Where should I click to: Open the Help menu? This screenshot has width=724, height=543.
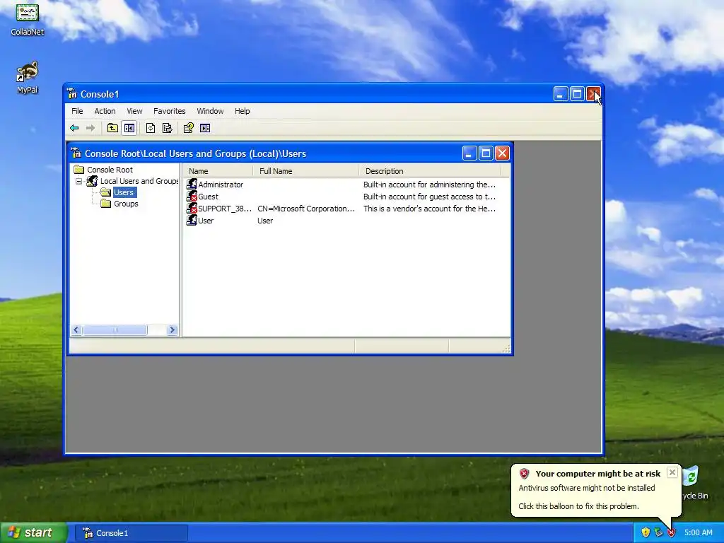point(242,111)
